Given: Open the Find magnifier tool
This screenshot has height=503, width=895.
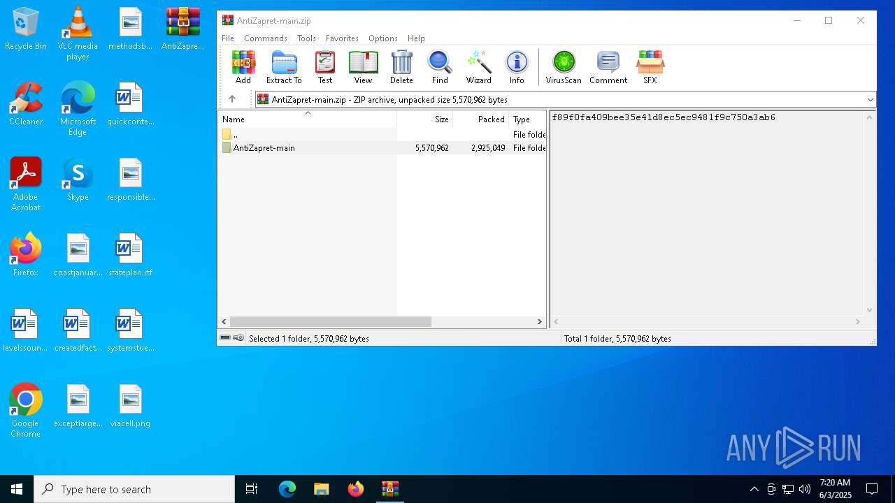Looking at the screenshot, I should [440, 67].
